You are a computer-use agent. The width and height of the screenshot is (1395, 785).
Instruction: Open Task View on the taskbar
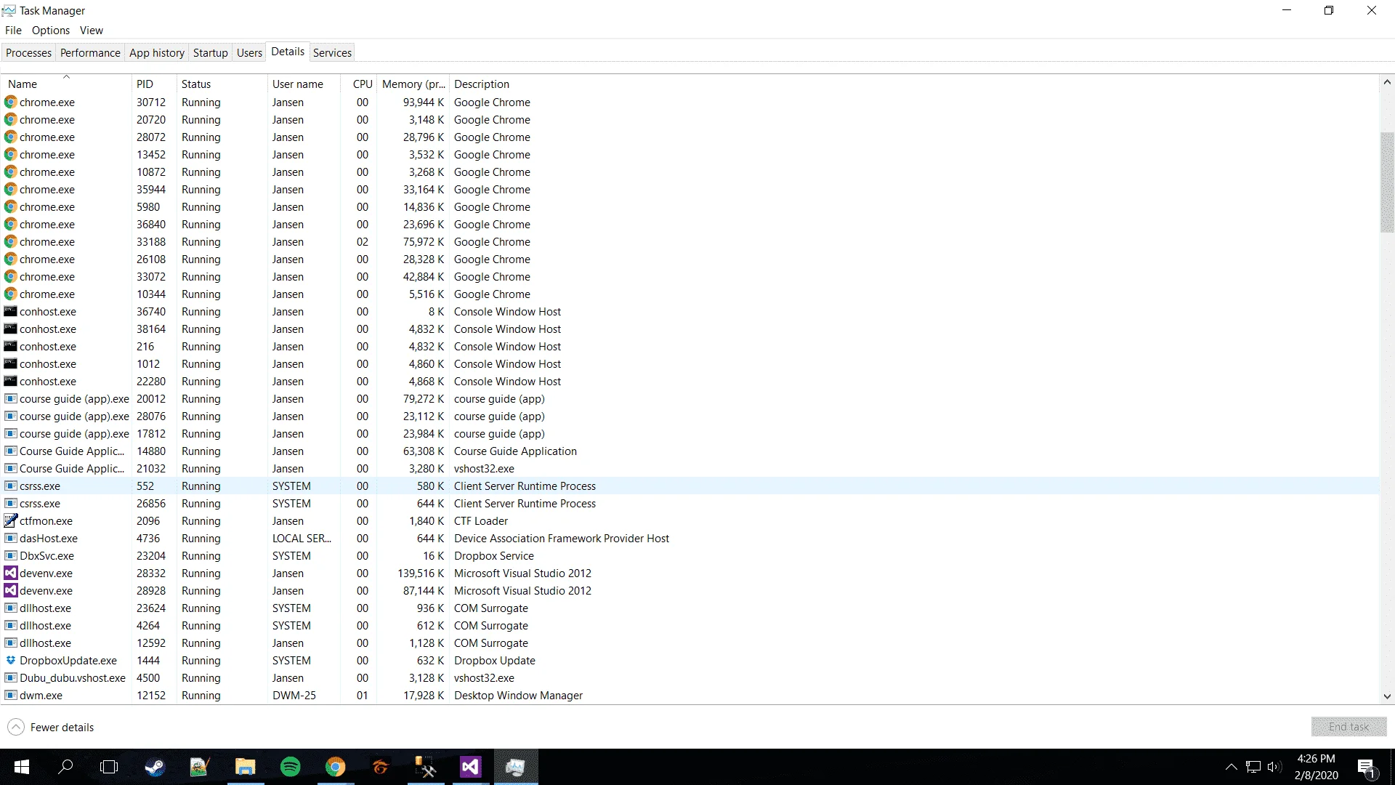(109, 767)
